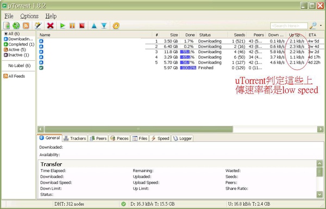Move torrent down the queue arrow
The width and height of the screenshot is (326, 209).
pyautogui.click(x=104, y=26)
